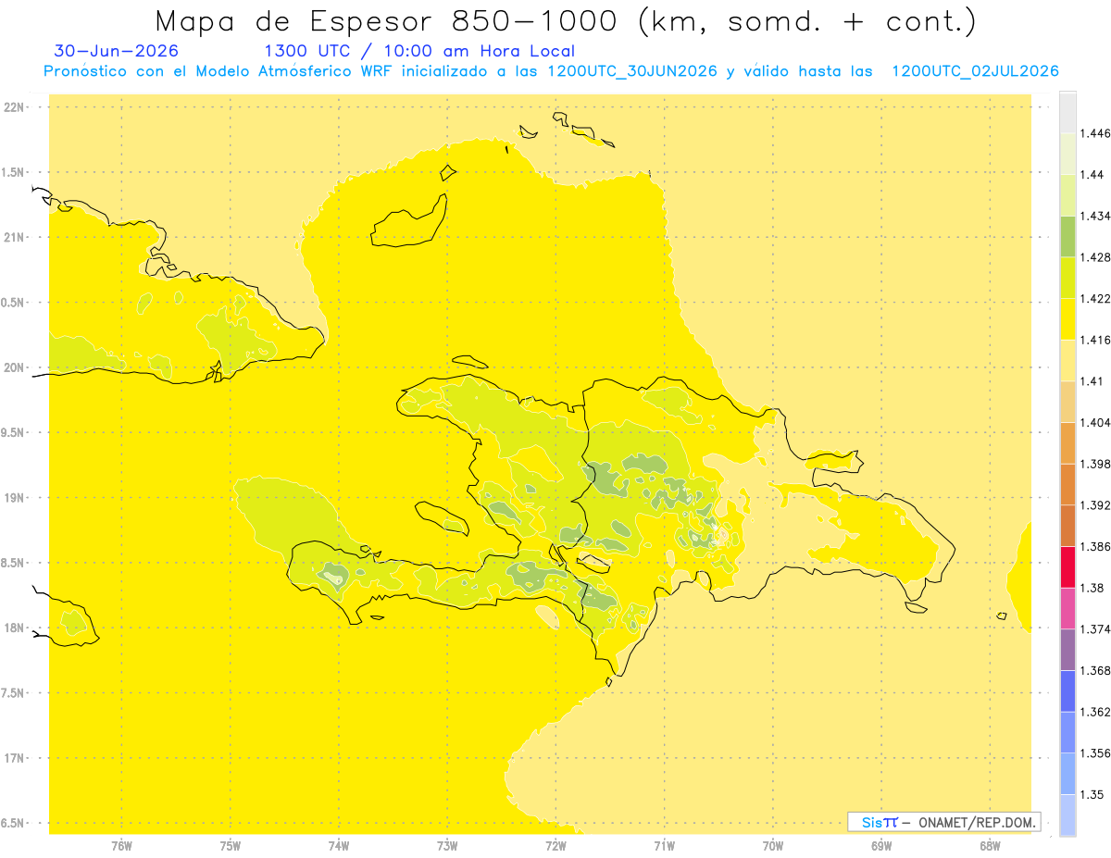Image resolution: width=1111 pixels, height=858 pixels.
Task: Click longitude label "69W"
Action: (881, 845)
